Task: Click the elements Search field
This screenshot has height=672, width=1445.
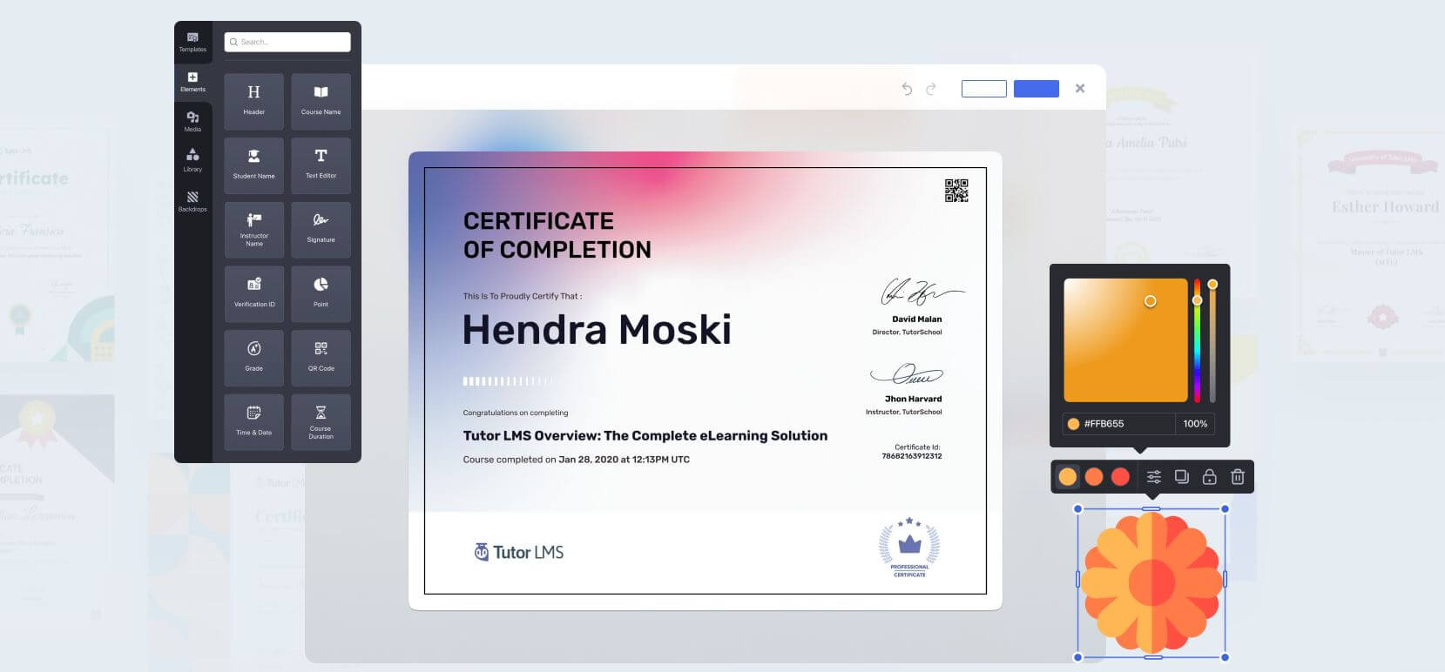Action: click(x=287, y=42)
